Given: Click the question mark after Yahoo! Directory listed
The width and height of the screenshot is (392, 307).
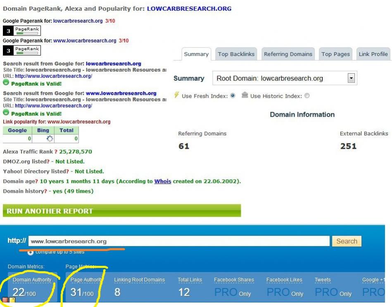Looking at the screenshot, I should (x=67, y=171).
